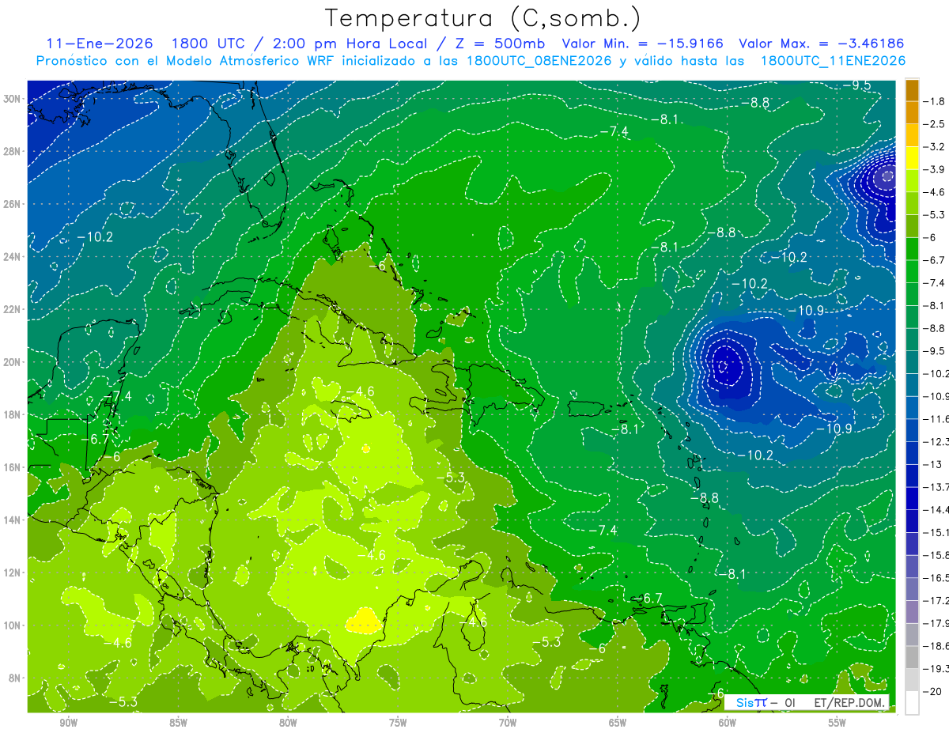Click the "60W" longitude label
The width and height of the screenshot is (949, 733).
click(x=728, y=723)
